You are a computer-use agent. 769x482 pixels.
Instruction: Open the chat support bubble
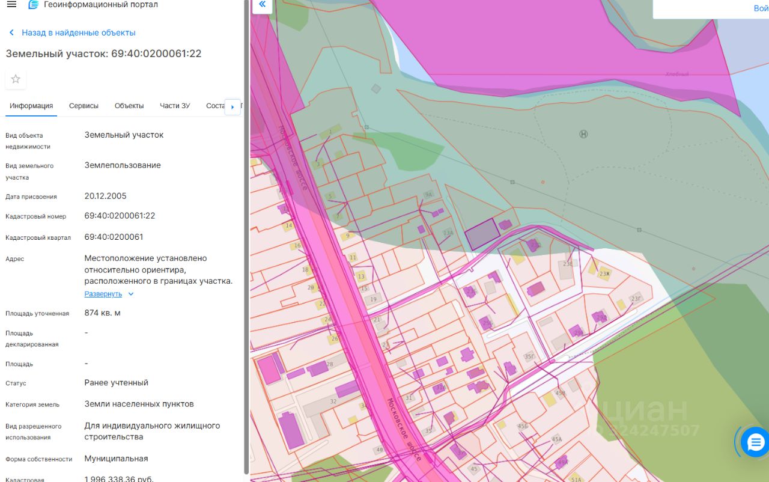click(x=755, y=442)
